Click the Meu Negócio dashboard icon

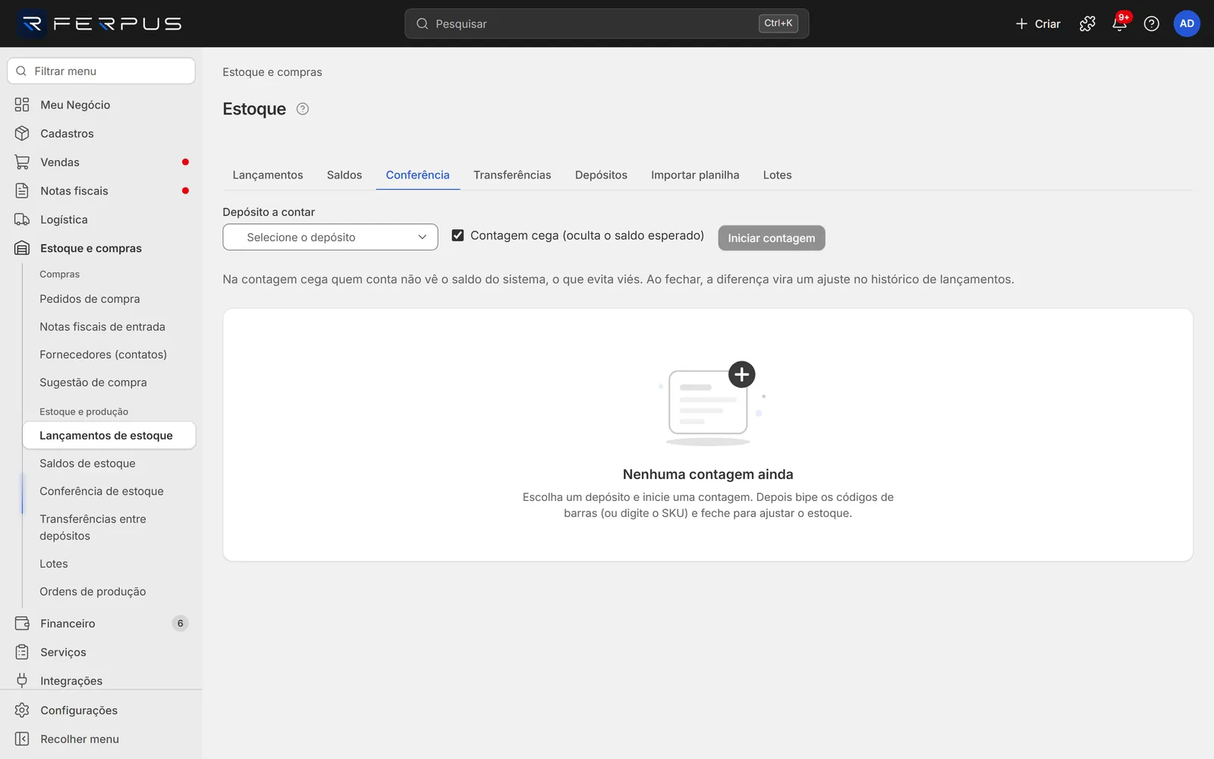(x=22, y=105)
